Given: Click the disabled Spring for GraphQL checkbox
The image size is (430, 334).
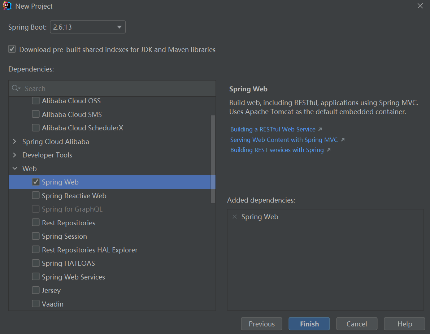Looking at the screenshot, I should [36, 209].
